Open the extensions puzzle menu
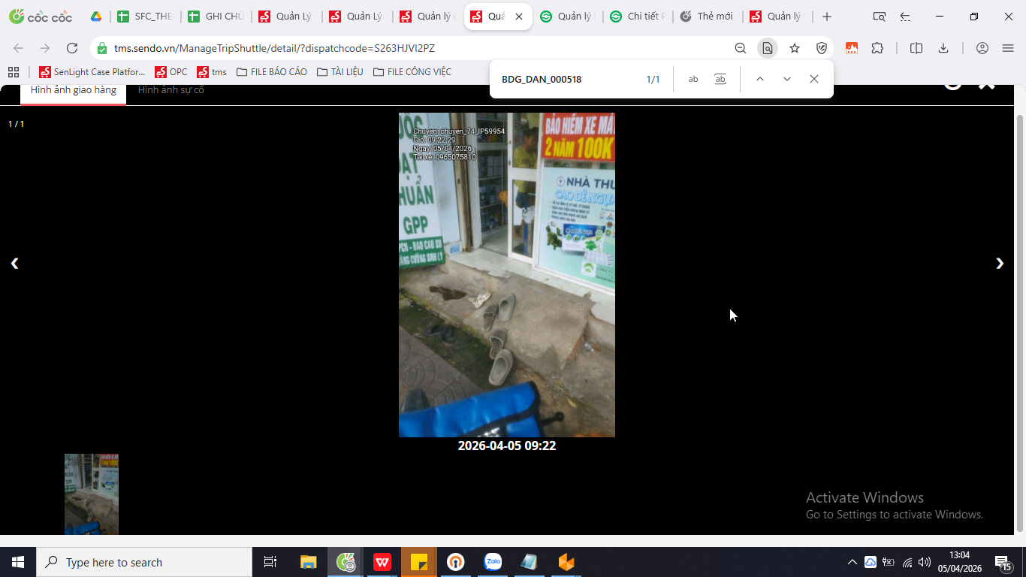This screenshot has width=1026, height=577. (x=877, y=48)
